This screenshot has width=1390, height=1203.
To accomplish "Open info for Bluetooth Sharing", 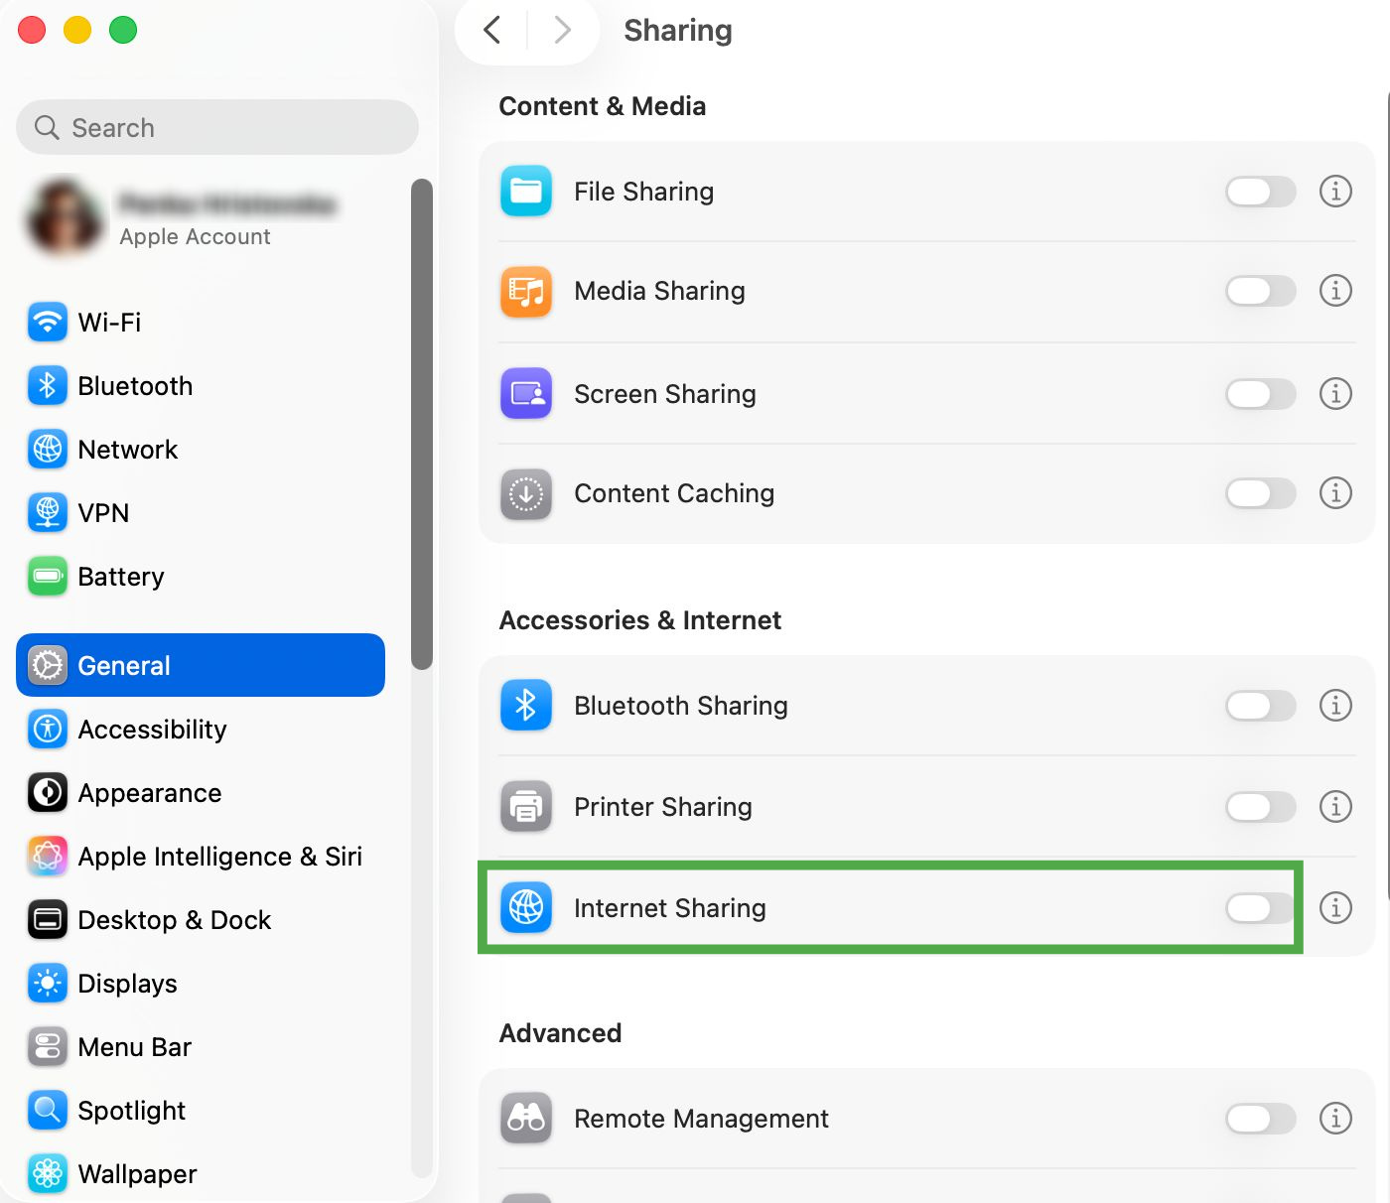I will tap(1335, 705).
